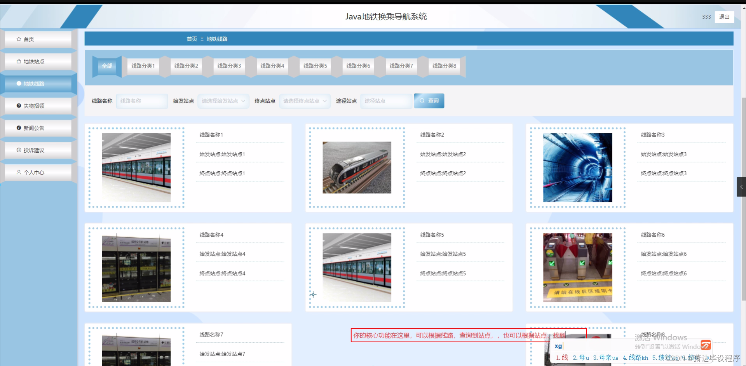The height and width of the screenshot is (366, 746).
Task: Expand the 终点站点 dropdown
Action: point(305,101)
